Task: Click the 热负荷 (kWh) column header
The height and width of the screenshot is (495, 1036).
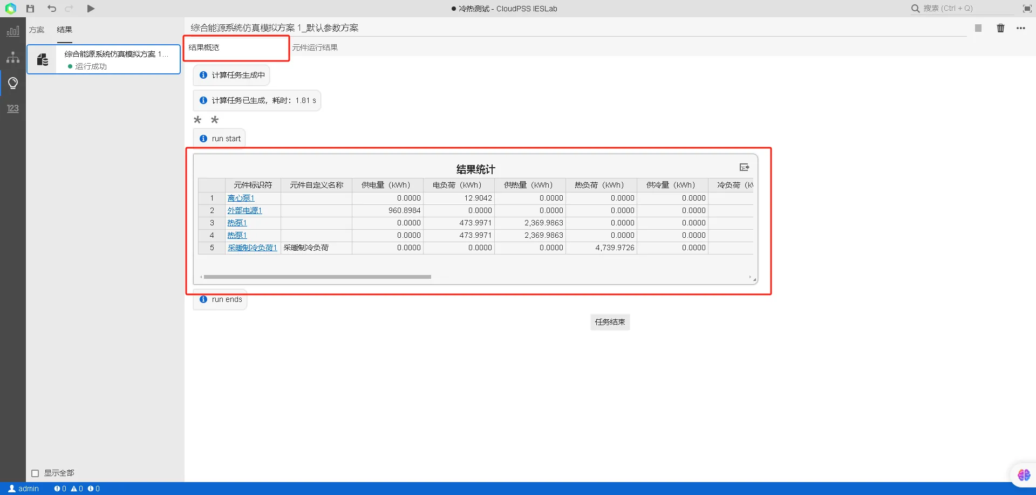Action: 601,185
